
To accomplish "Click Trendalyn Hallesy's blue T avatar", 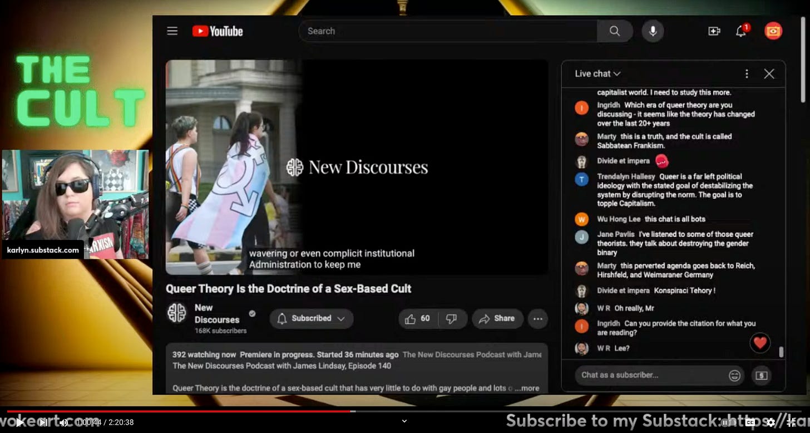I will tap(581, 179).
